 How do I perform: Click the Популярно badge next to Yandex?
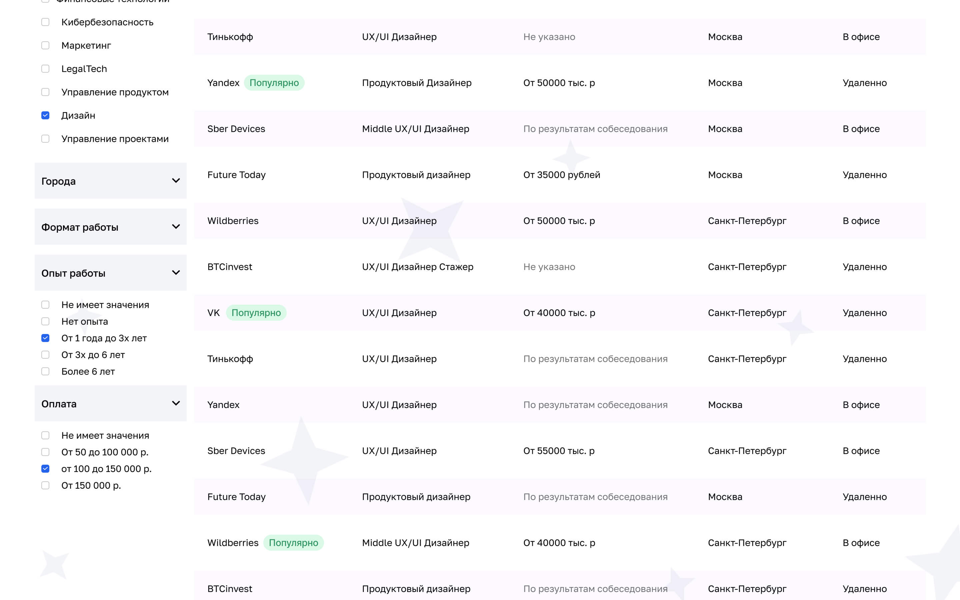pyautogui.click(x=274, y=83)
